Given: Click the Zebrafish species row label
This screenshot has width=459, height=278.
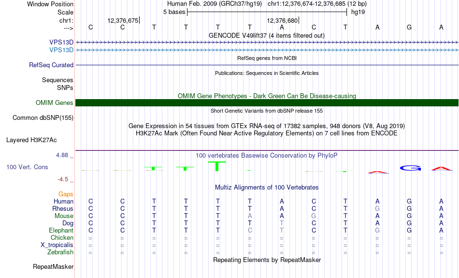Looking at the screenshot, I should [60, 252].
